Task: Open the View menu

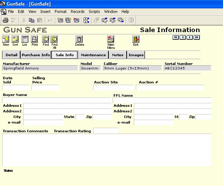Action: (32, 12)
